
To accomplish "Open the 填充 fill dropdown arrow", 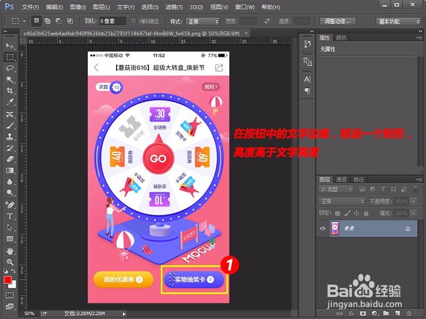I will point(414,214).
